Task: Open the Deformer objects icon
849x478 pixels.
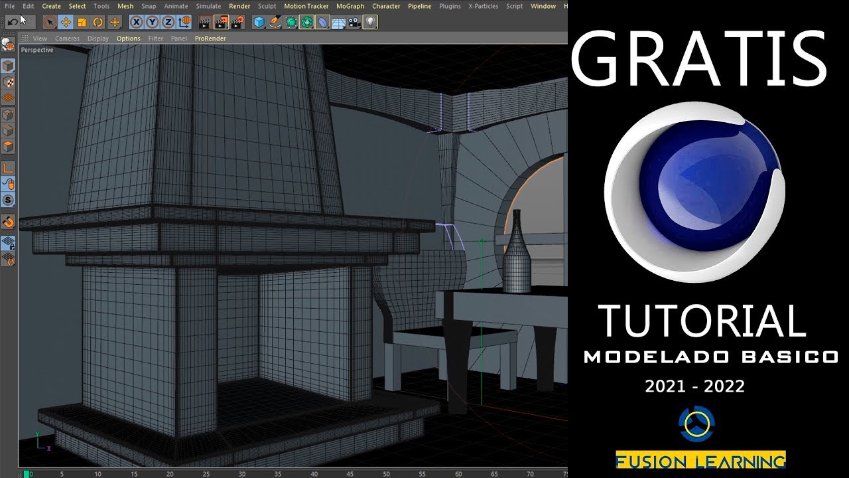Action: pyautogui.click(x=322, y=22)
